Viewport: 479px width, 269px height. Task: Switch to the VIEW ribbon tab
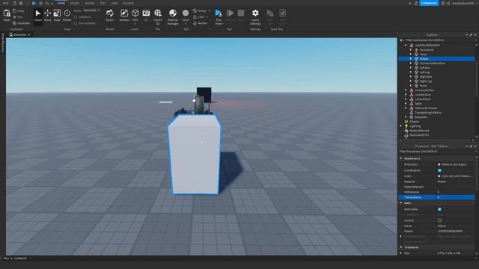(115, 3)
